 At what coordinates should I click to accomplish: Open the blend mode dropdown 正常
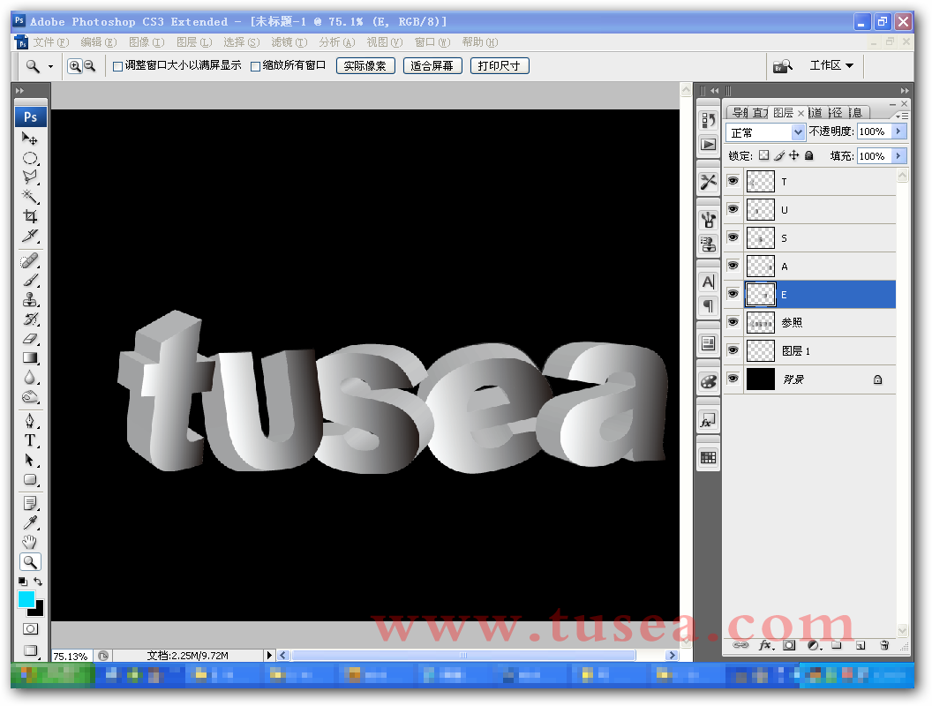[765, 131]
